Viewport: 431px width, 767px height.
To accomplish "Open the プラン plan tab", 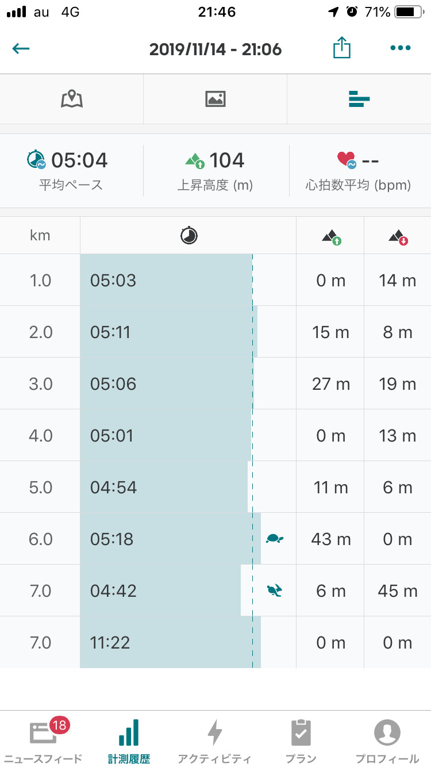I will click(x=301, y=739).
